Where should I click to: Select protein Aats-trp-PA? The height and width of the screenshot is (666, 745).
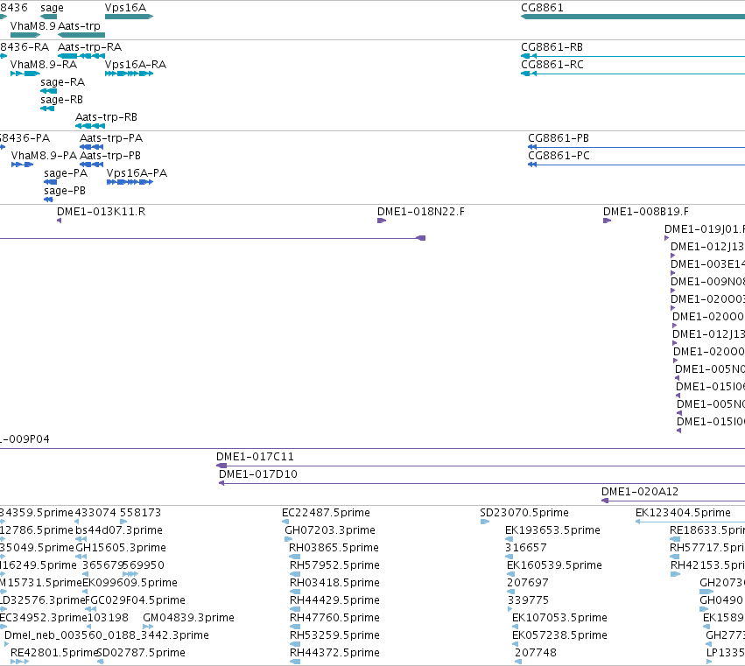91,147
